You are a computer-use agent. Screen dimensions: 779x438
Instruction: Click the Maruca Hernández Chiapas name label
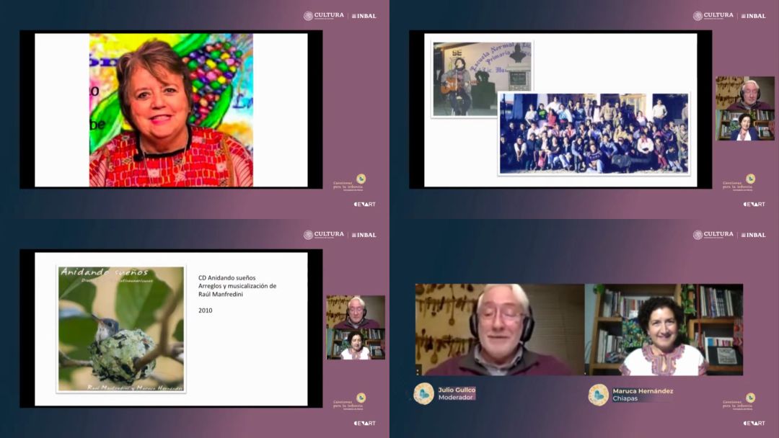point(643,395)
